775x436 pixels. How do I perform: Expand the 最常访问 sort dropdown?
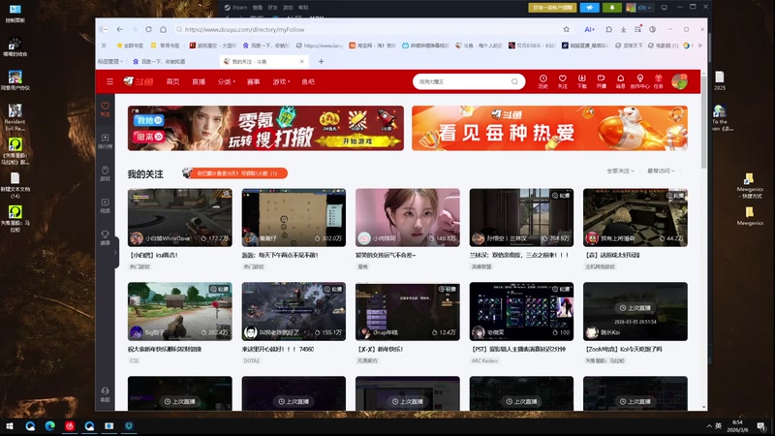point(661,171)
